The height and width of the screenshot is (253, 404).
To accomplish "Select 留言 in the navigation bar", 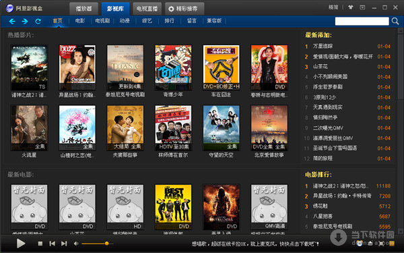I will pos(192,21).
